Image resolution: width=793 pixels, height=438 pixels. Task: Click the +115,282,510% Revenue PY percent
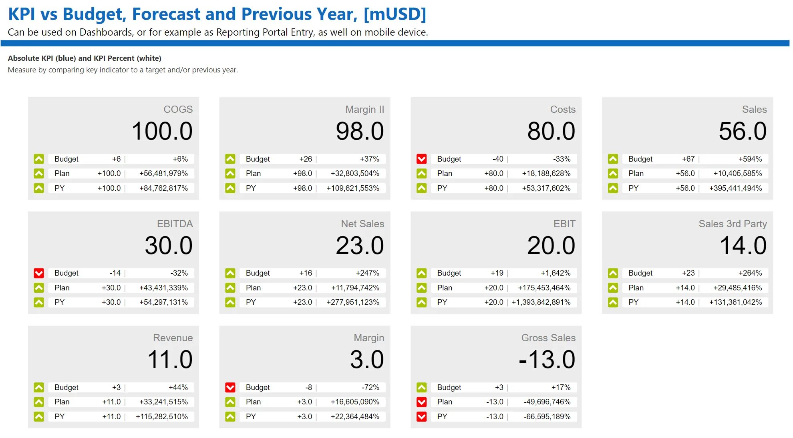pos(162,416)
